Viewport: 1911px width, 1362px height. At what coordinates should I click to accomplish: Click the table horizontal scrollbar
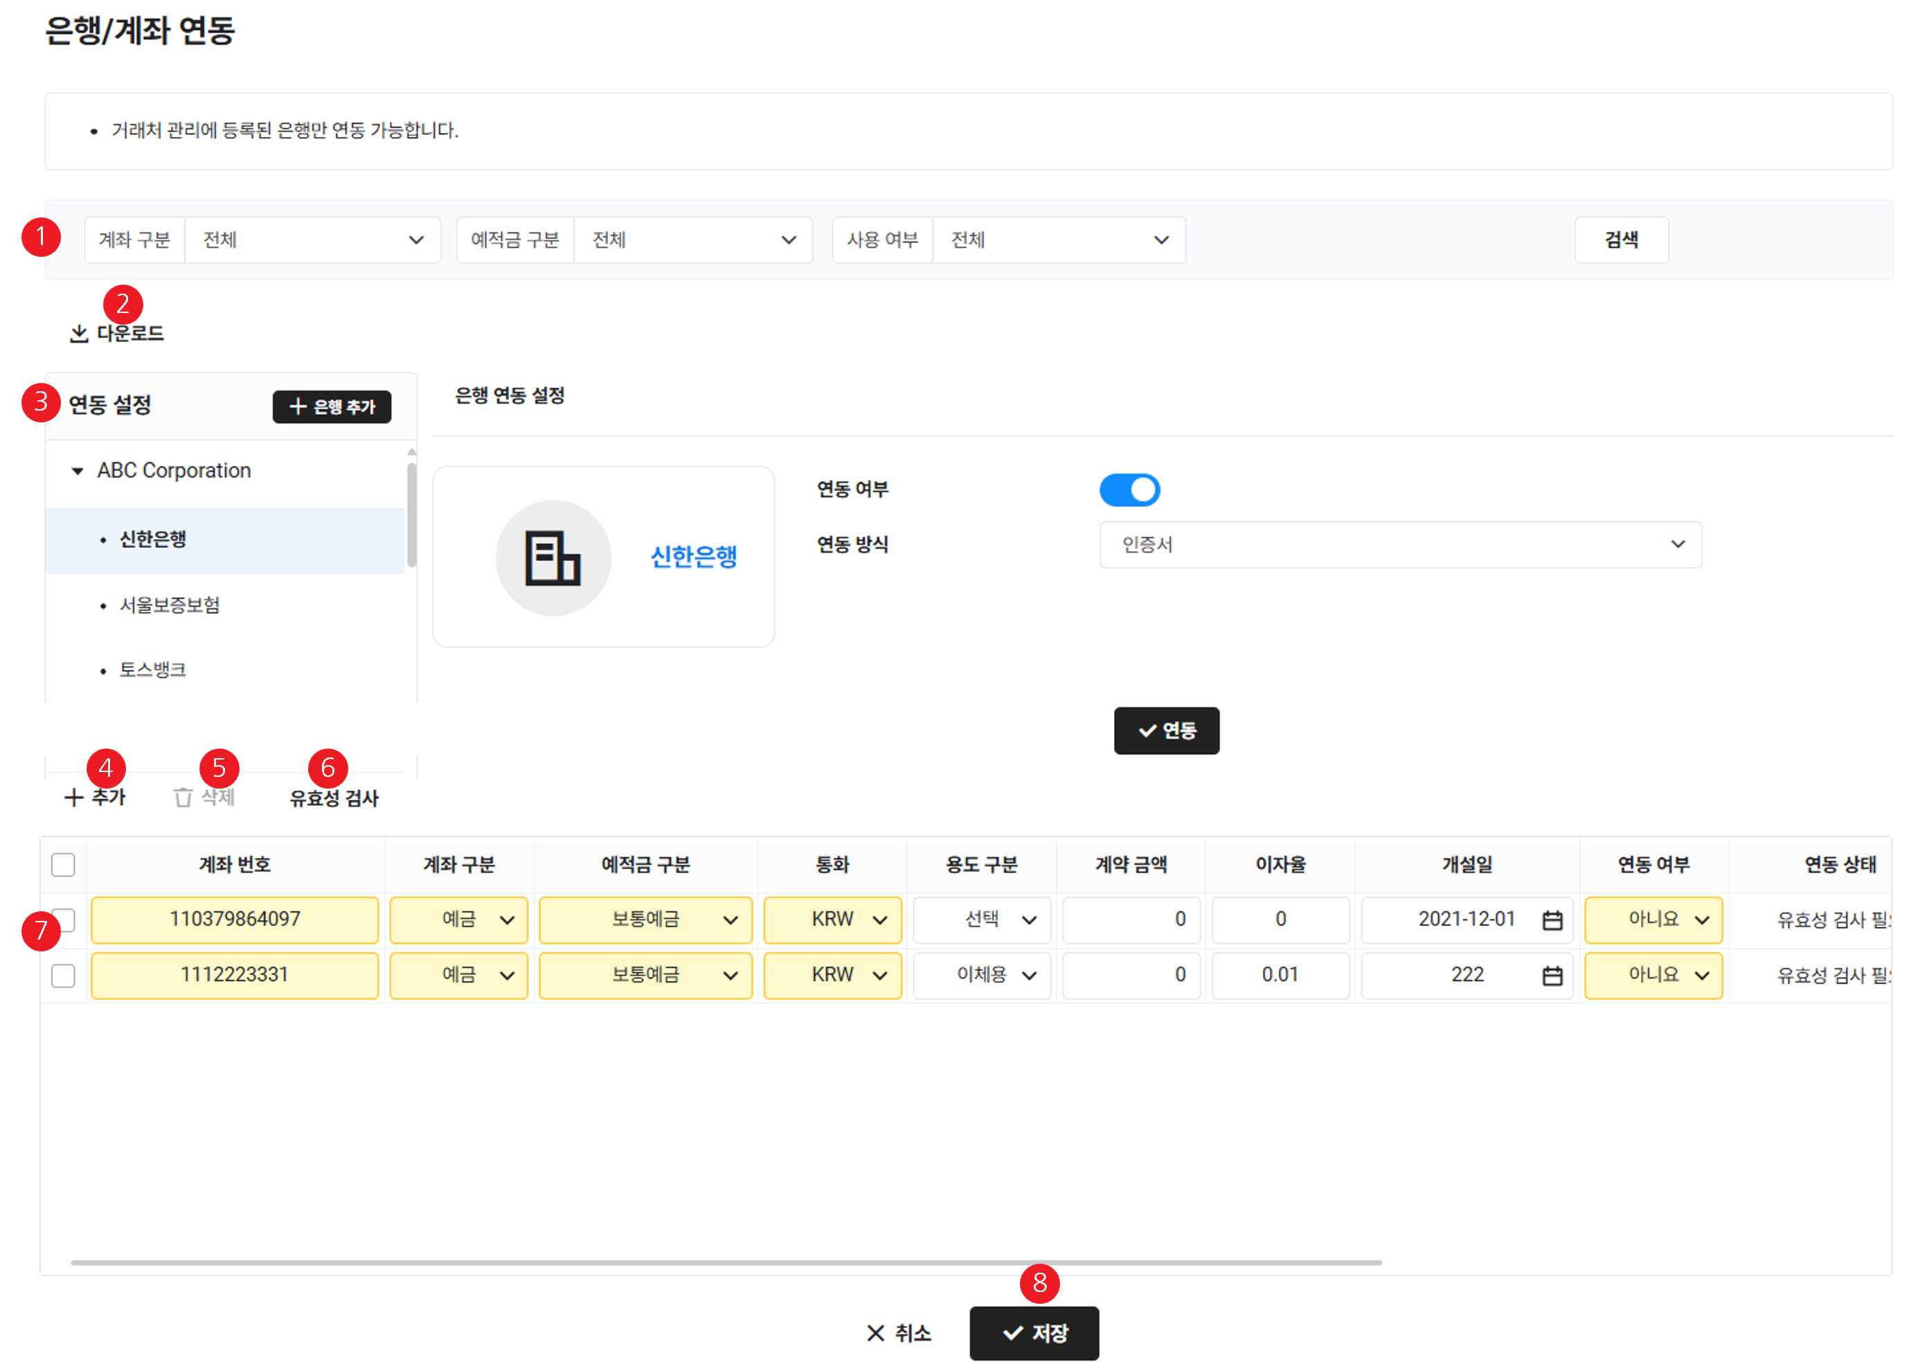(x=726, y=1262)
